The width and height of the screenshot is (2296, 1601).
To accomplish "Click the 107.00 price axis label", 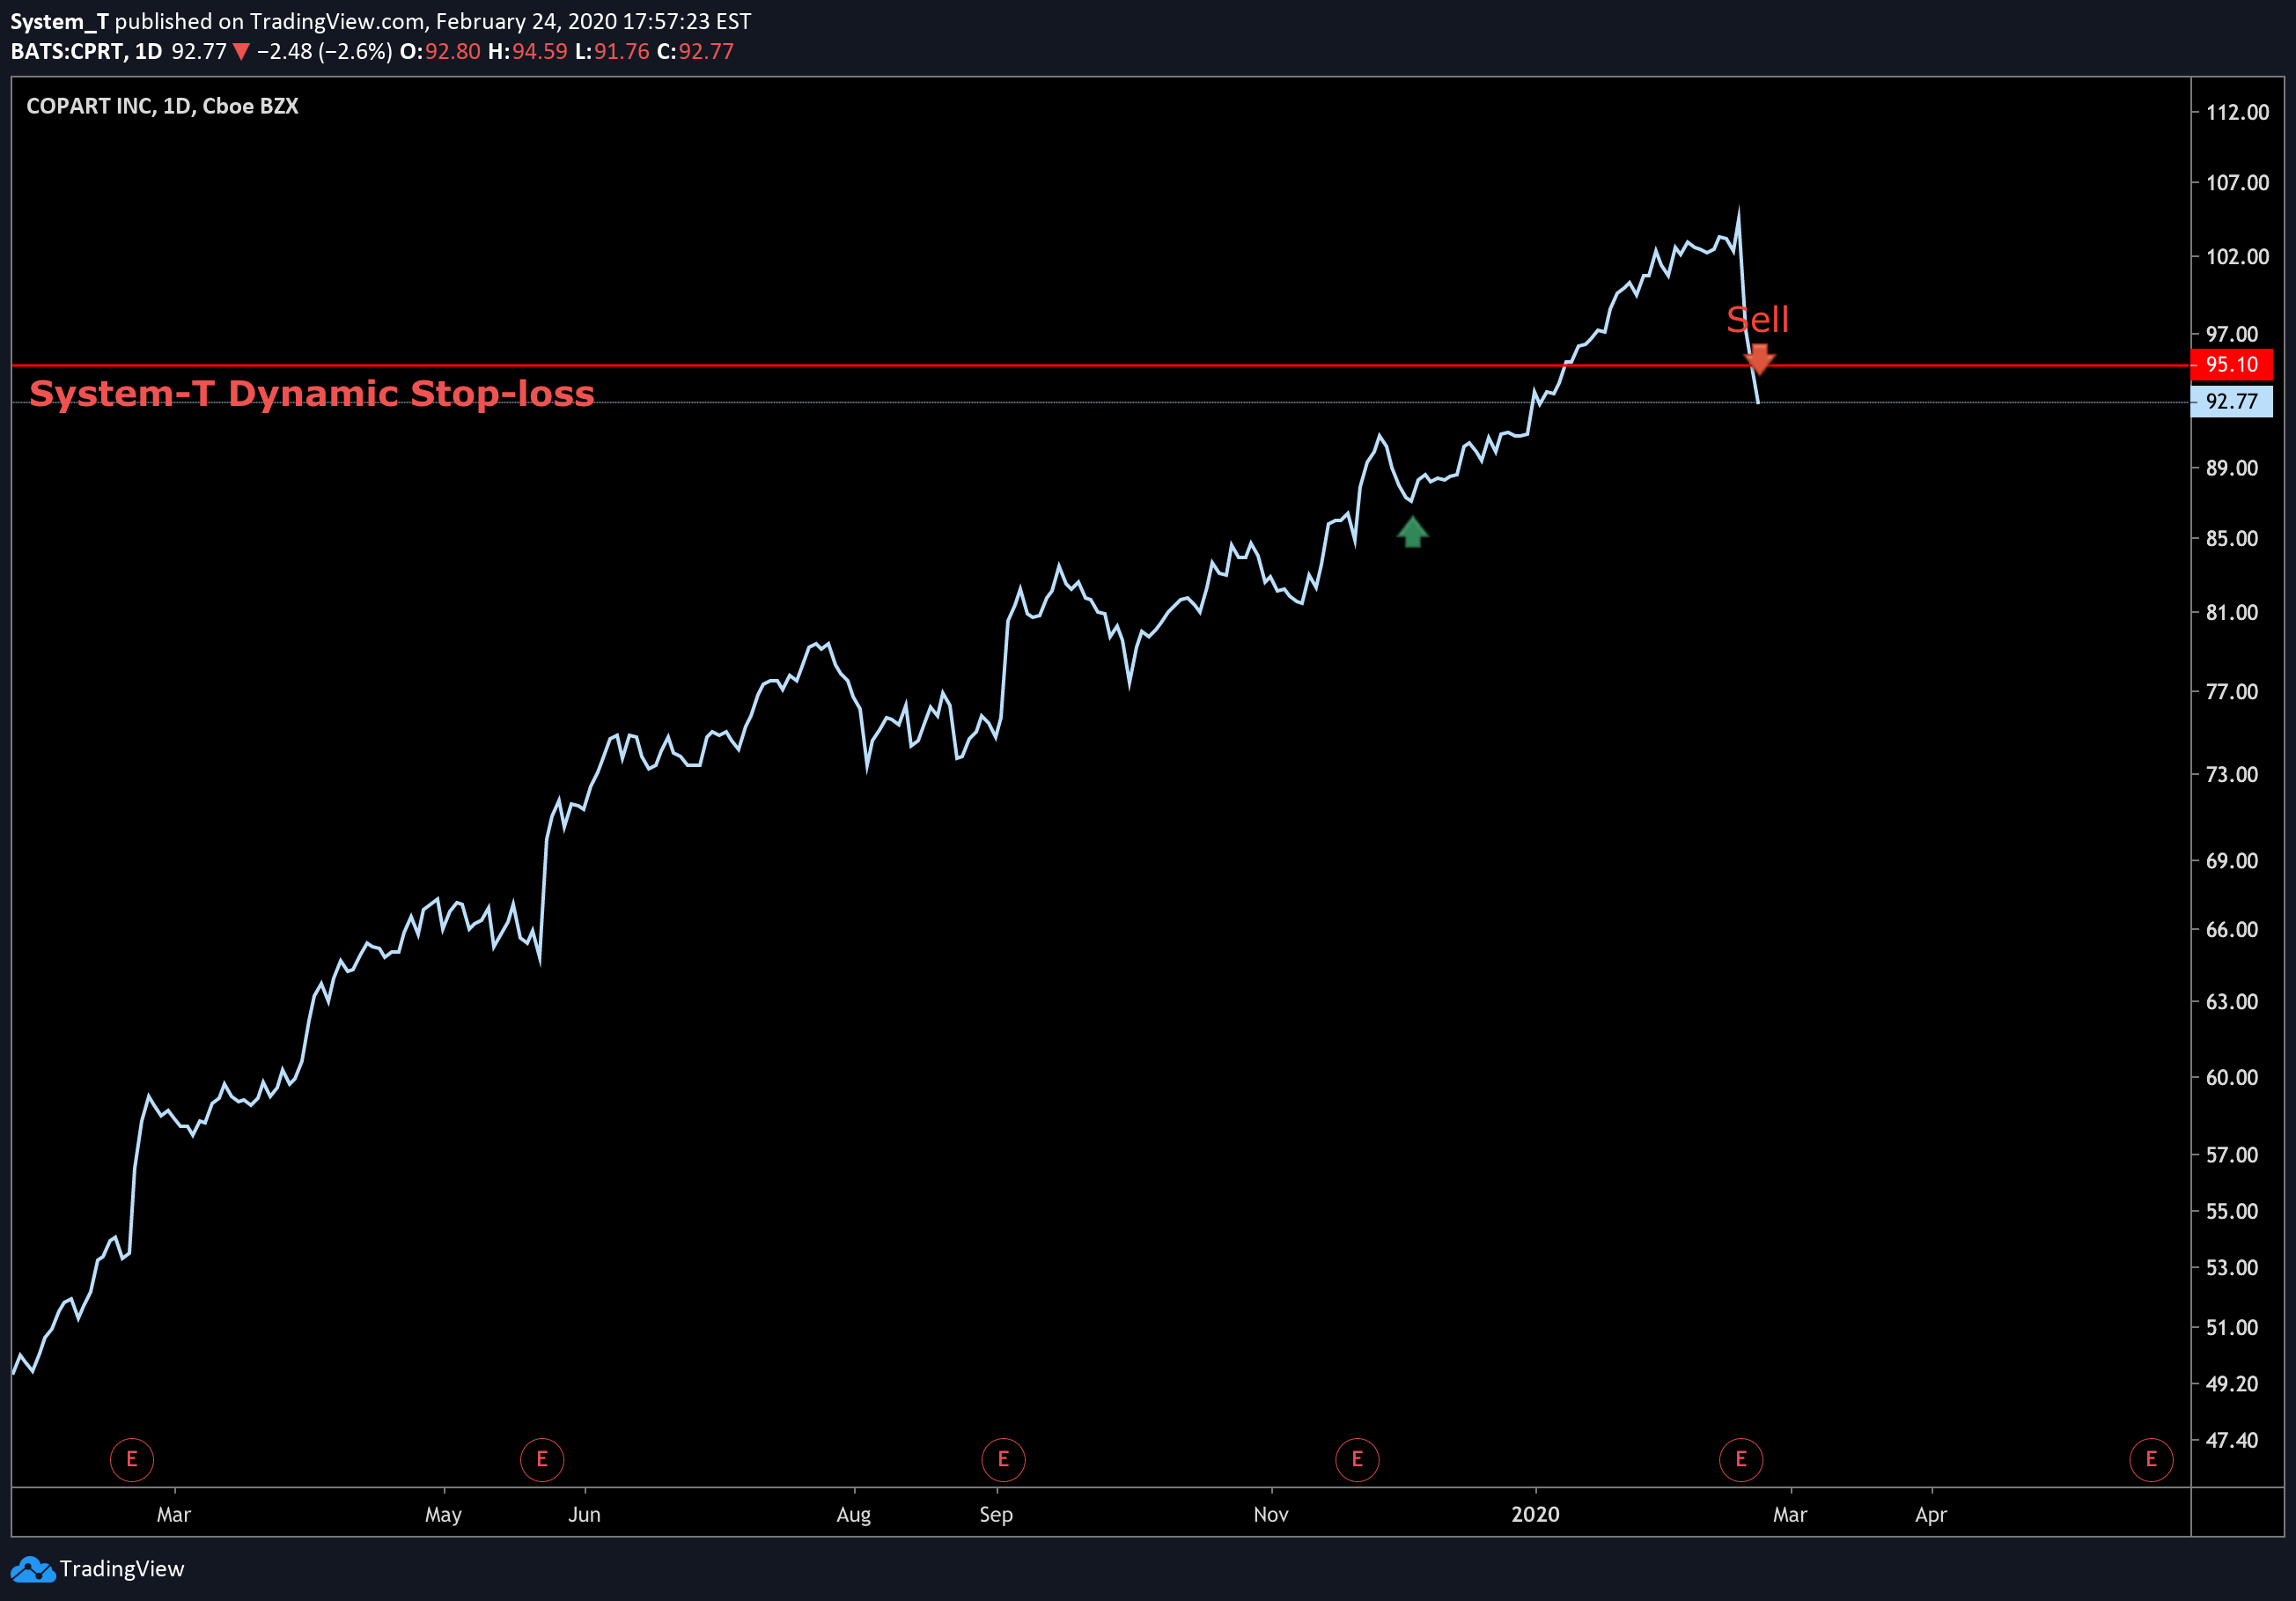I will (x=2237, y=182).
